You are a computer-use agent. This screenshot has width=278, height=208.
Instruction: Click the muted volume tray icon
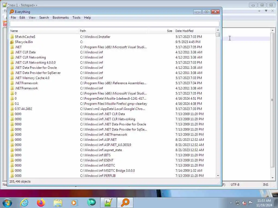pyautogui.click(x=244, y=203)
